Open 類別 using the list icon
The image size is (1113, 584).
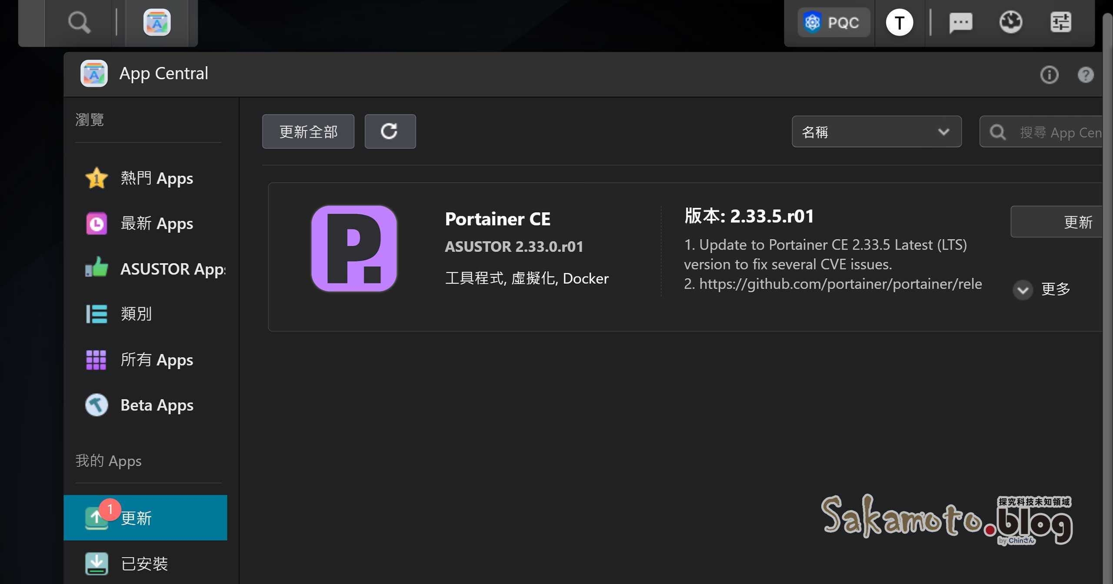96,314
